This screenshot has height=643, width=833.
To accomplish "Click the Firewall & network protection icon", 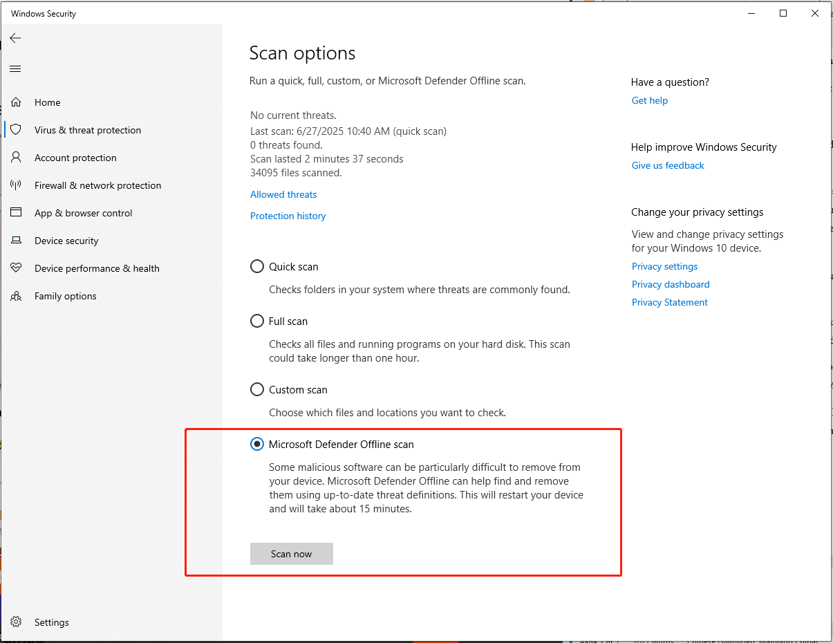I will [16, 185].
